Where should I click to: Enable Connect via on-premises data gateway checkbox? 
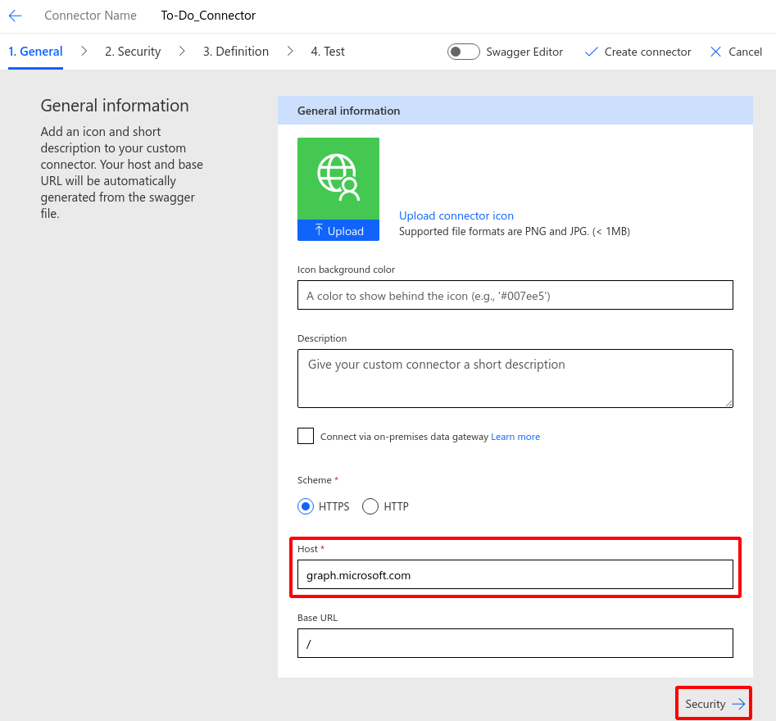point(306,436)
